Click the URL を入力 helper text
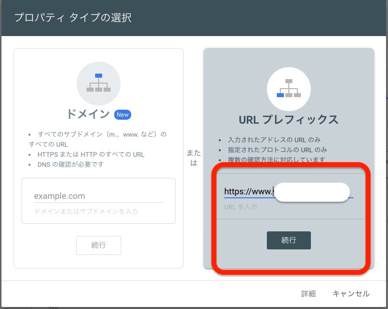The image size is (388, 309). [x=241, y=207]
